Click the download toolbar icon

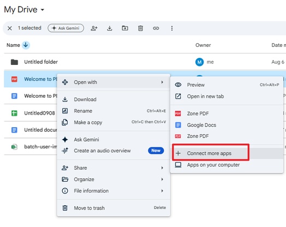(110, 28)
